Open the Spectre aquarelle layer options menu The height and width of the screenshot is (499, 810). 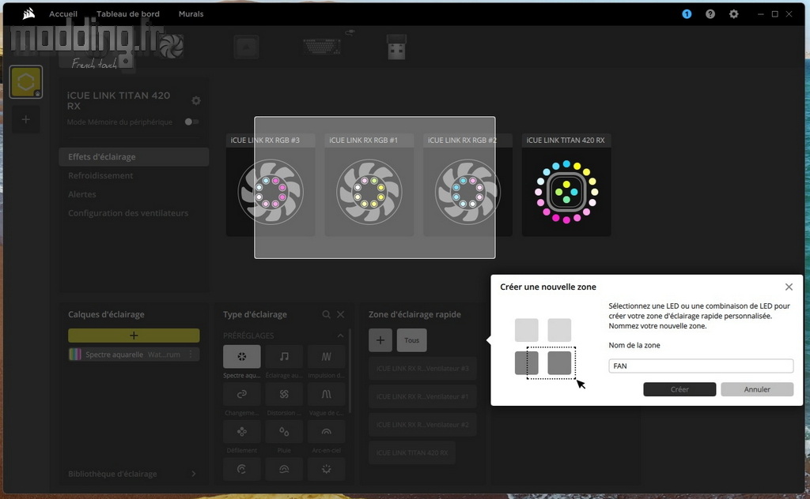coord(191,355)
